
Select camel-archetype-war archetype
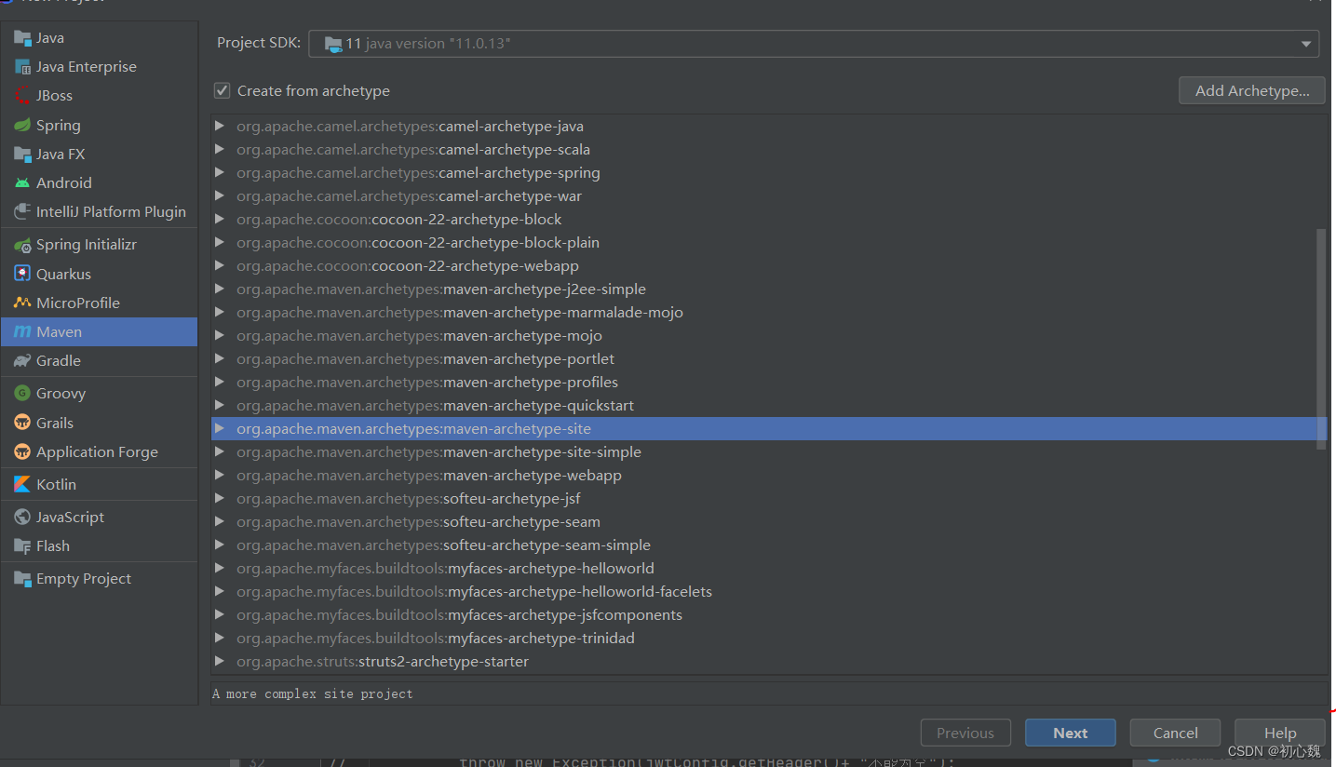[769, 195]
